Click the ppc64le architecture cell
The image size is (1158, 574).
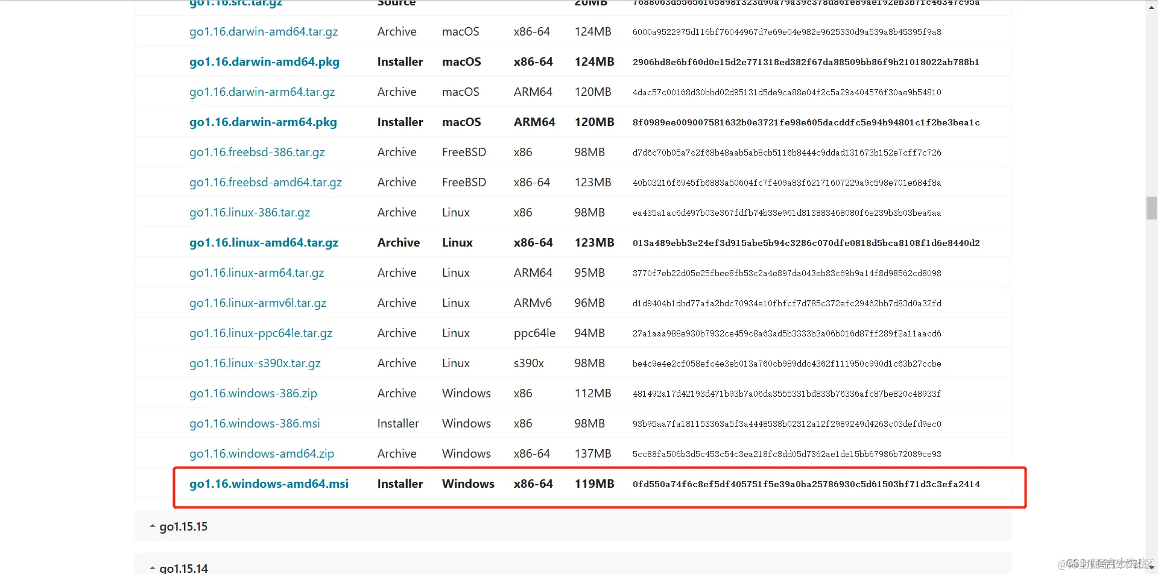pos(534,333)
